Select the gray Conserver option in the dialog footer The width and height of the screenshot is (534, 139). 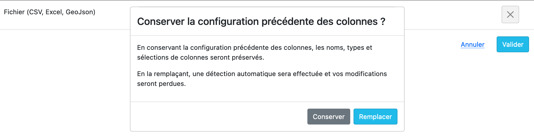[329, 117]
